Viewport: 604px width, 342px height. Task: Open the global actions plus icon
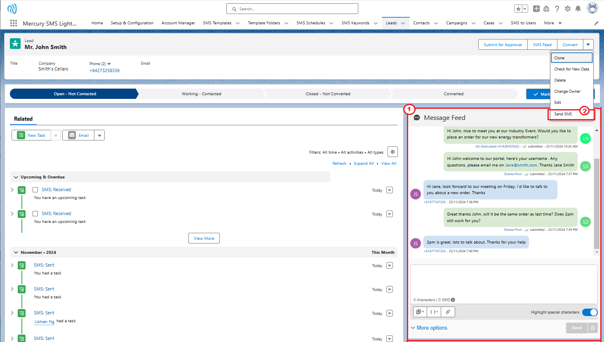(x=536, y=9)
